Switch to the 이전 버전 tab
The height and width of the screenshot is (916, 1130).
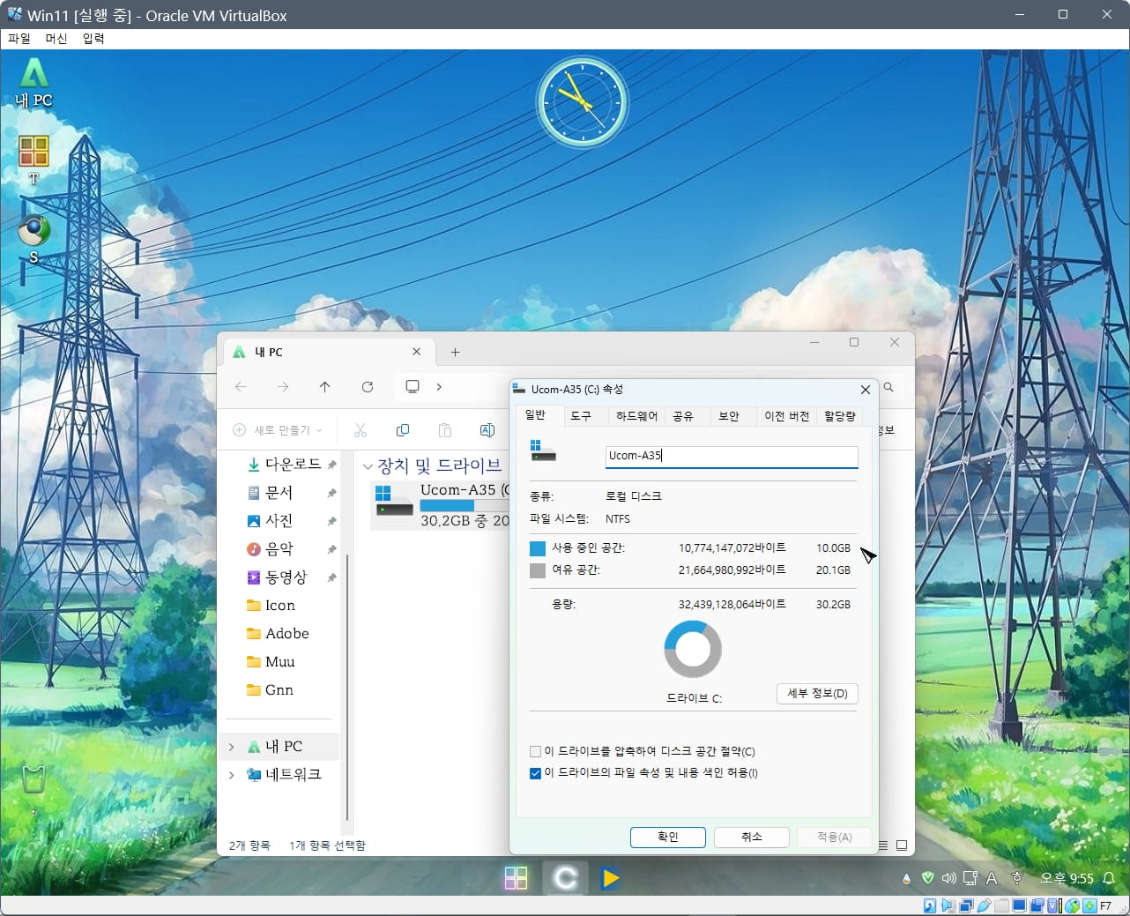[787, 416]
